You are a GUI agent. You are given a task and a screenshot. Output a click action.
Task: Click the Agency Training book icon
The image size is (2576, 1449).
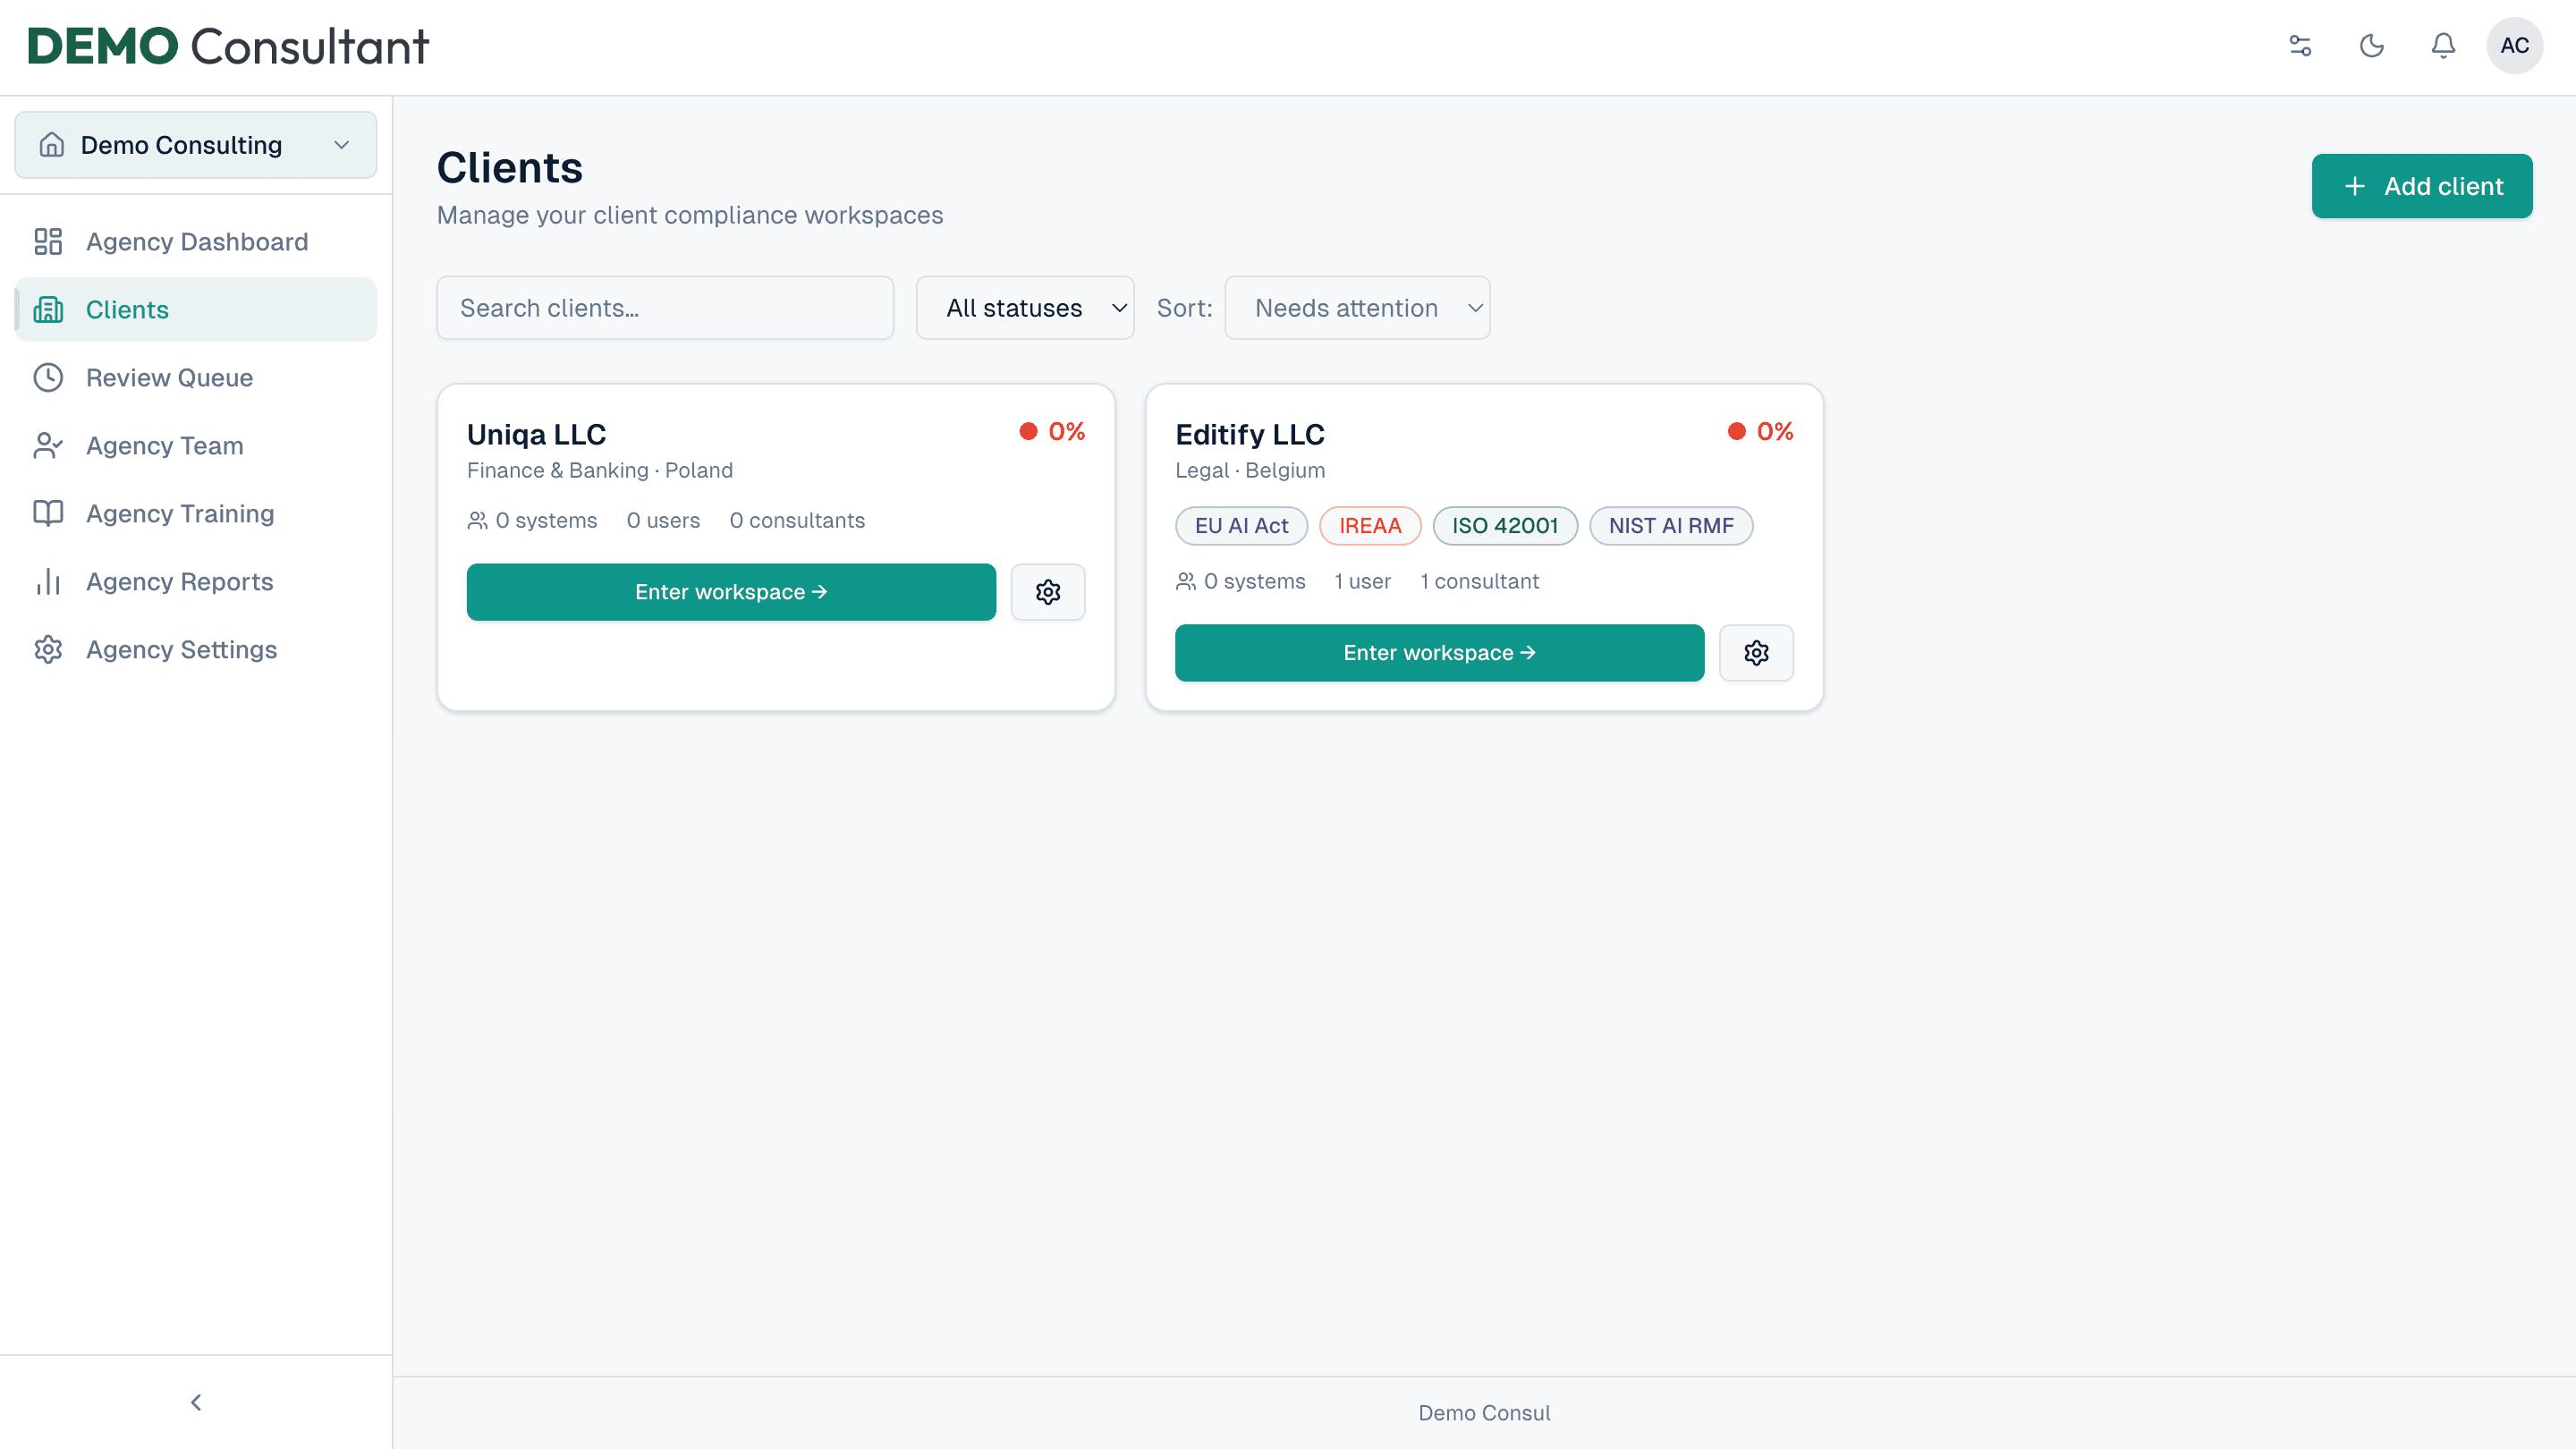click(x=48, y=514)
